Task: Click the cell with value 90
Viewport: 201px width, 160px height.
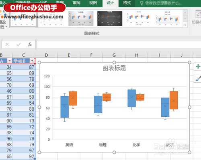Action: (x=6, y=121)
